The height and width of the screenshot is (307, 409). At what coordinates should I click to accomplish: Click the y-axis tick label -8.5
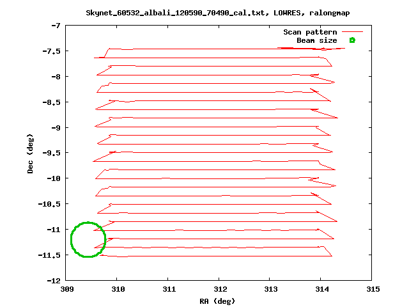click(51, 102)
